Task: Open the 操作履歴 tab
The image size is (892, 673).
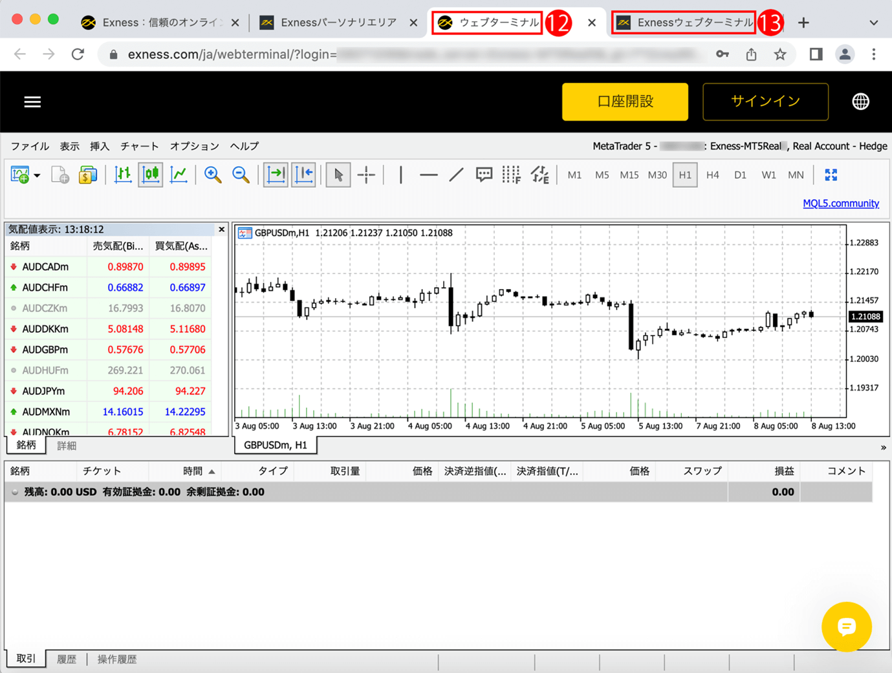Action: pyautogui.click(x=117, y=659)
